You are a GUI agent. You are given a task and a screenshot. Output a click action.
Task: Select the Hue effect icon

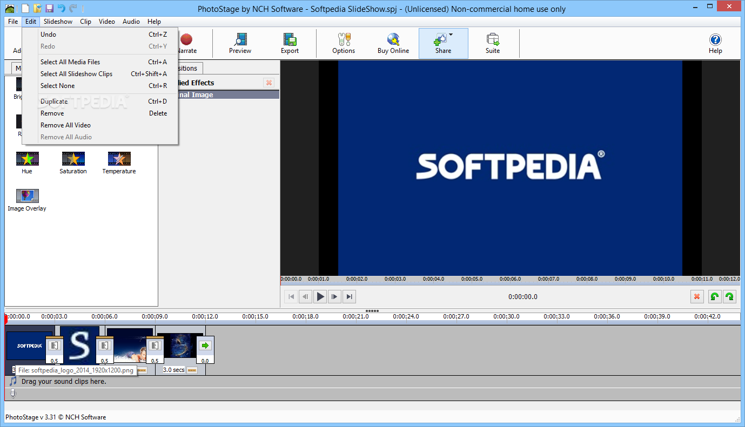(x=27, y=159)
